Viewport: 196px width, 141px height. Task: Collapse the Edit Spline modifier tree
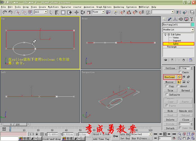click(x=169, y=34)
